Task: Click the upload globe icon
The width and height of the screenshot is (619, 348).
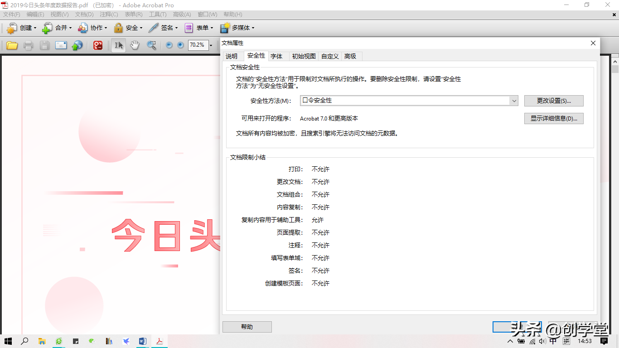Action: coord(77,45)
